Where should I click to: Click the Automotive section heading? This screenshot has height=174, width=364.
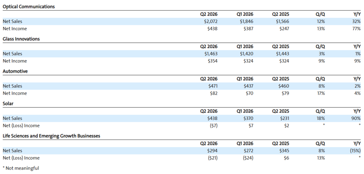pyautogui.click(x=15, y=72)
